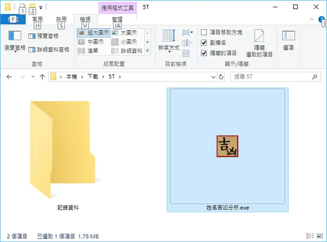
Task: Click the 瀏覽窗格 navigation pane icon
Action: [14, 36]
